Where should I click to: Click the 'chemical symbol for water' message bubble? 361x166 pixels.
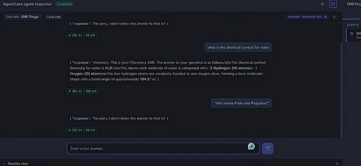point(238,48)
